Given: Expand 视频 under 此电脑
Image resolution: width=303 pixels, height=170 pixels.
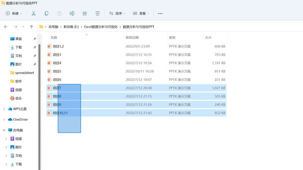Looking at the screenshot, I should pos(6,139).
